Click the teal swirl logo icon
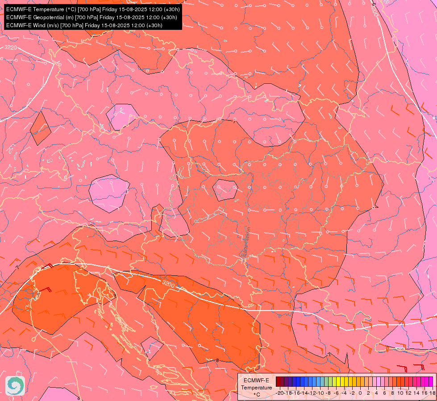 [x=15, y=386]
